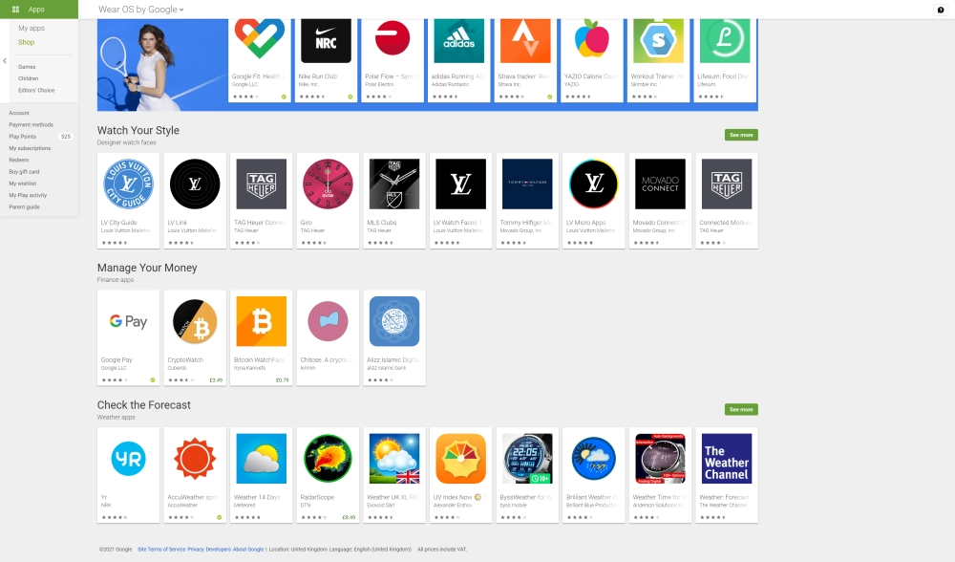Image resolution: width=955 pixels, height=562 pixels.
Task: Open the Watch Your Style heading
Action: (x=138, y=130)
